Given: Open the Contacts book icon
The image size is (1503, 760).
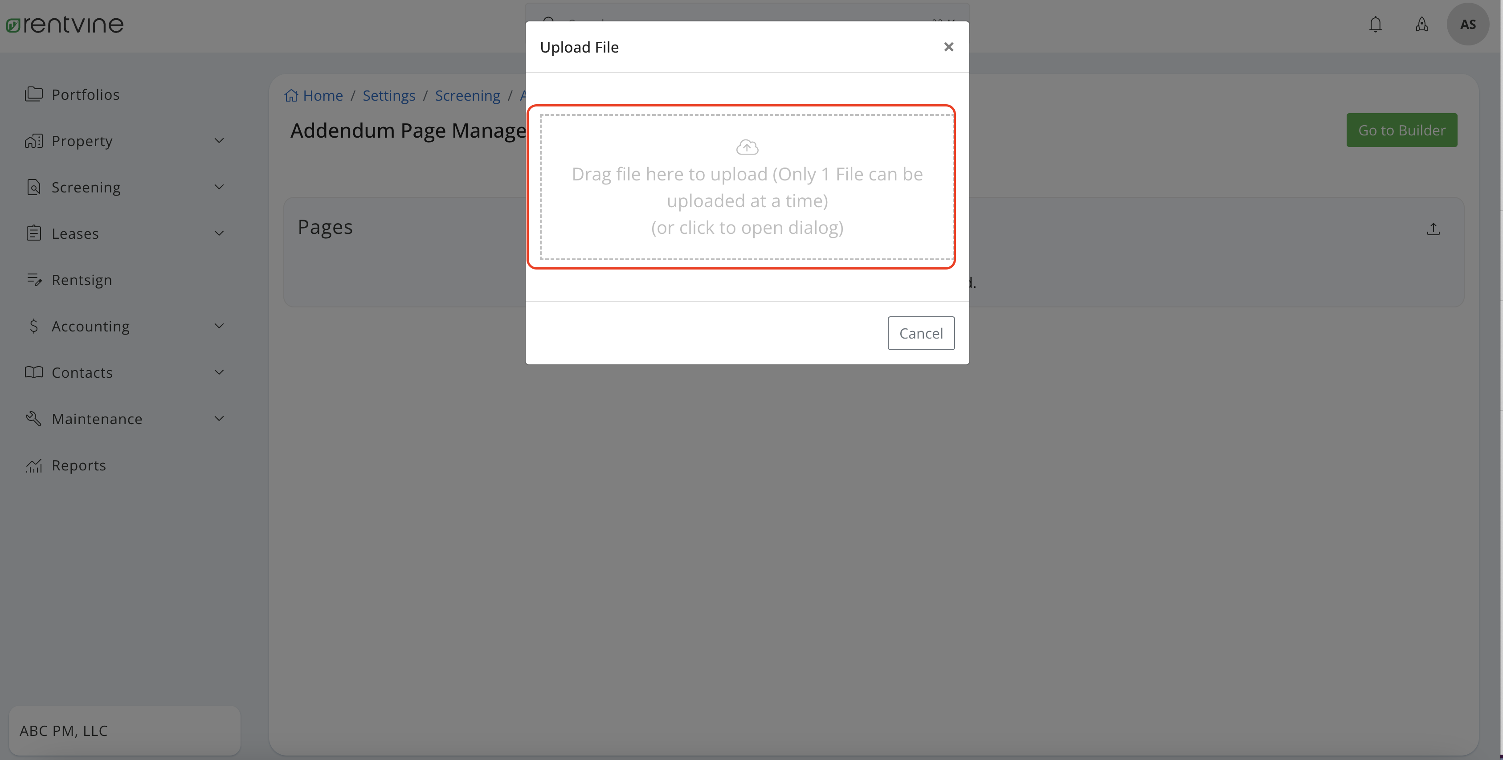Looking at the screenshot, I should [34, 372].
